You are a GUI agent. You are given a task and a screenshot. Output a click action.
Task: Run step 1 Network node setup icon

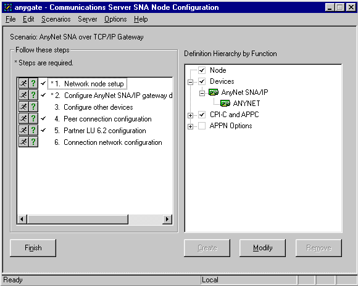point(23,83)
